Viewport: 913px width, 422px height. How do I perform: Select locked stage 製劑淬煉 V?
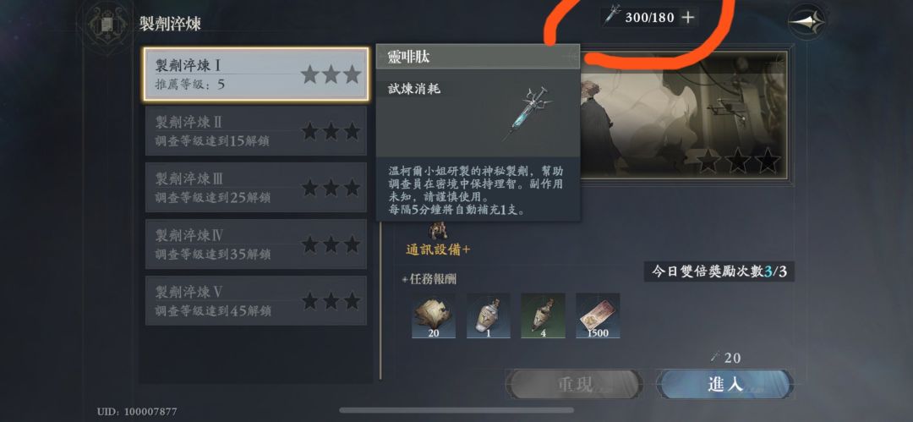click(x=256, y=300)
